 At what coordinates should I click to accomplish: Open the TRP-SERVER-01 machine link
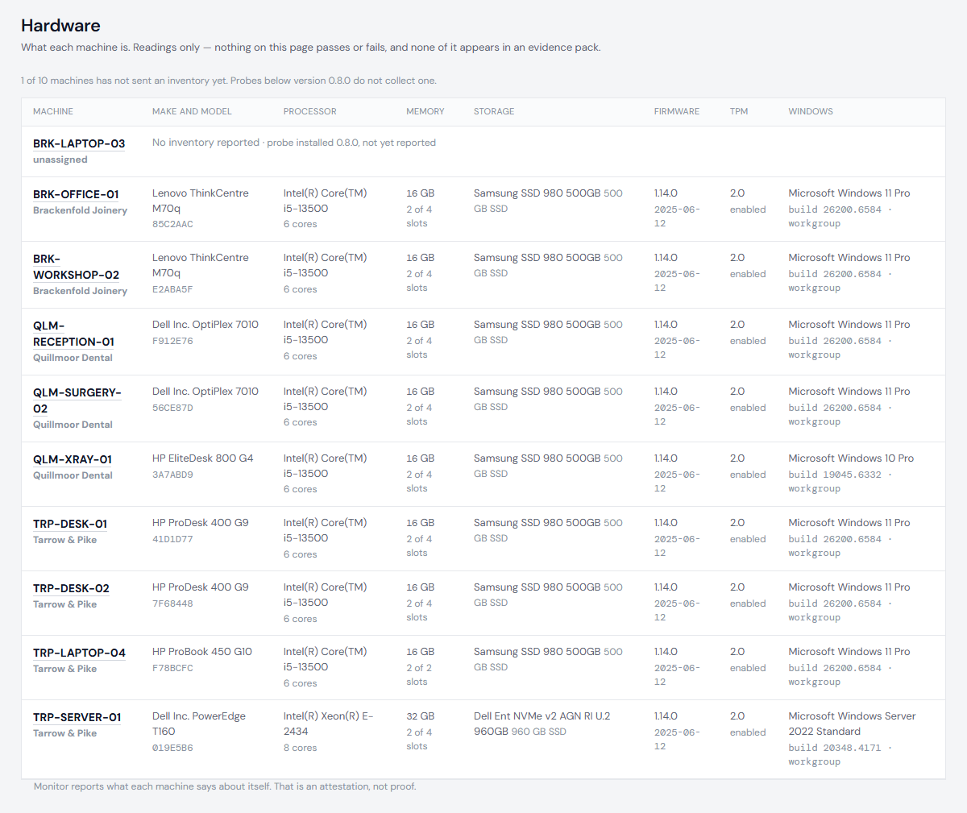pyautogui.click(x=77, y=717)
